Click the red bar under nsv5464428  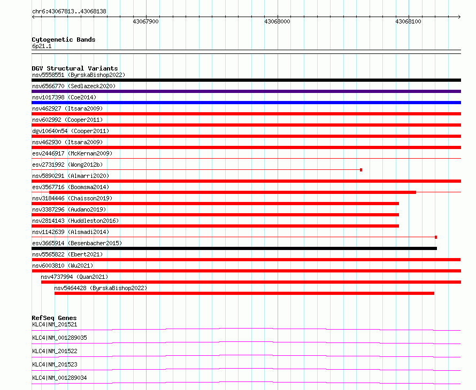tap(244, 293)
